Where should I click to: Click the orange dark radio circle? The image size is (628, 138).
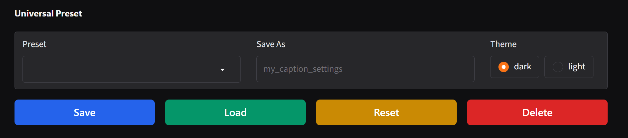pyautogui.click(x=503, y=67)
